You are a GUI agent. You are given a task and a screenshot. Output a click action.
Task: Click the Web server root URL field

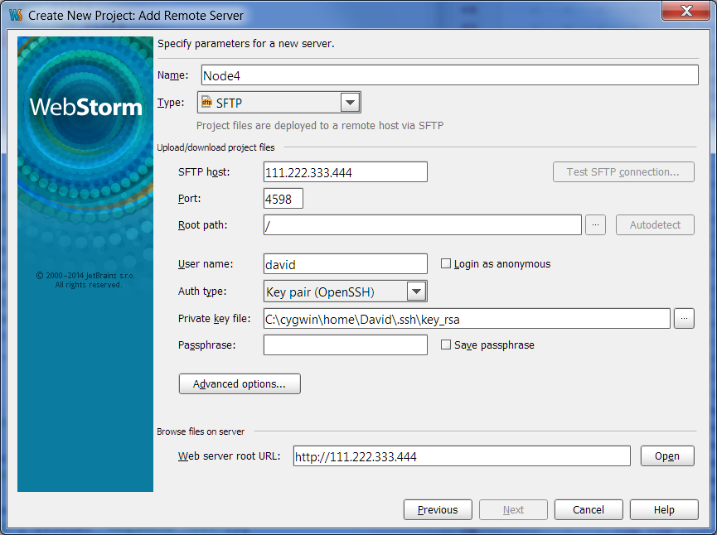coord(462,456)
